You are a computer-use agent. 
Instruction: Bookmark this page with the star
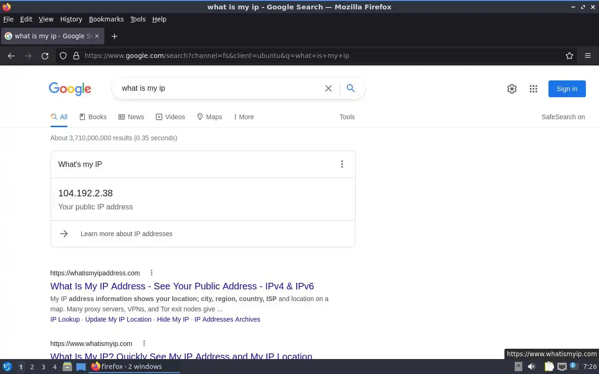570,56
